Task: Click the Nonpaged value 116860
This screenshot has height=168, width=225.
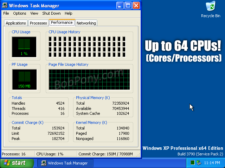Action: click(x=123, y=139)
